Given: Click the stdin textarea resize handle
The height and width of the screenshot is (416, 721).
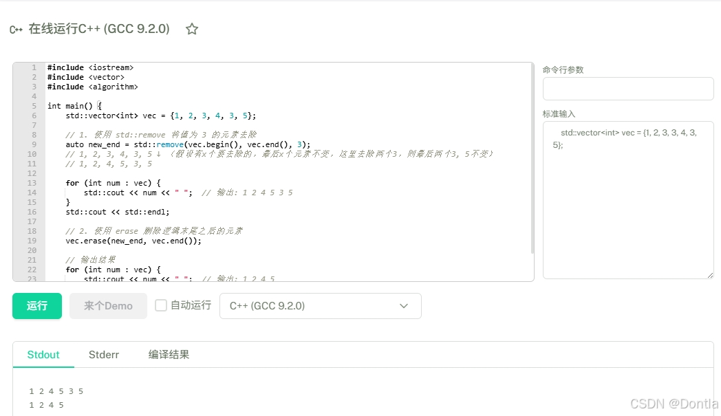Looking at the screenshot, I should pos(710,275).
